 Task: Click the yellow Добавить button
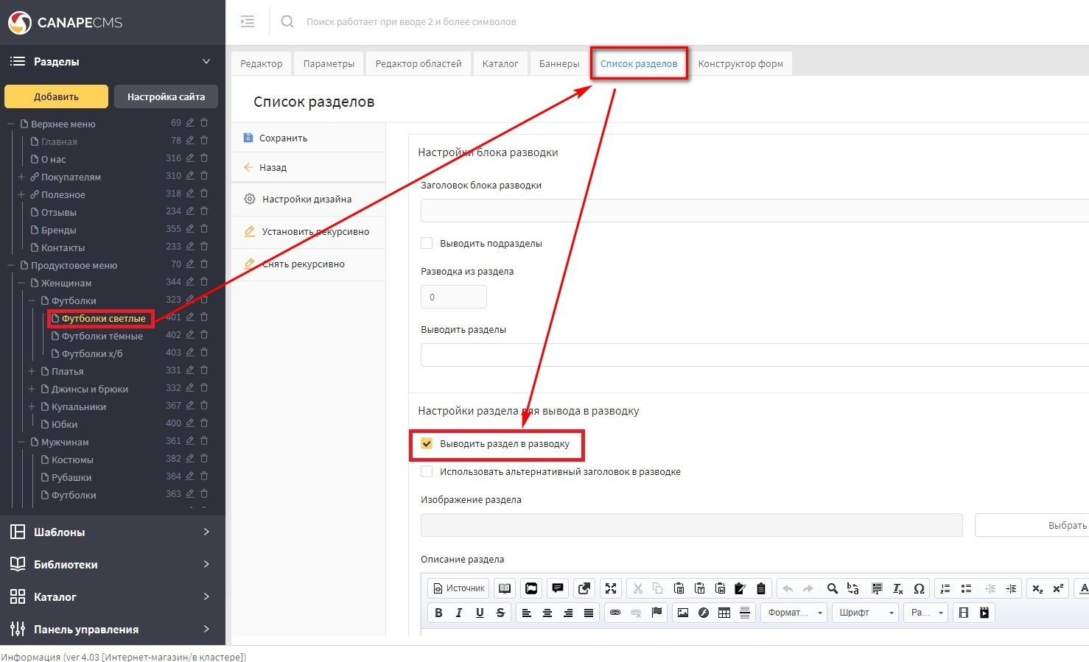56,96
